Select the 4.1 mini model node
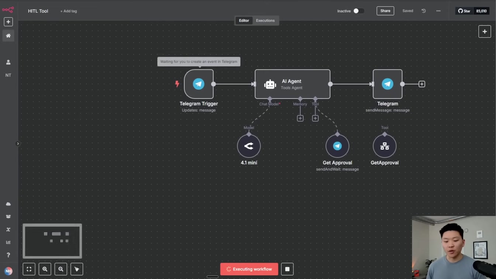 point(249,146)
